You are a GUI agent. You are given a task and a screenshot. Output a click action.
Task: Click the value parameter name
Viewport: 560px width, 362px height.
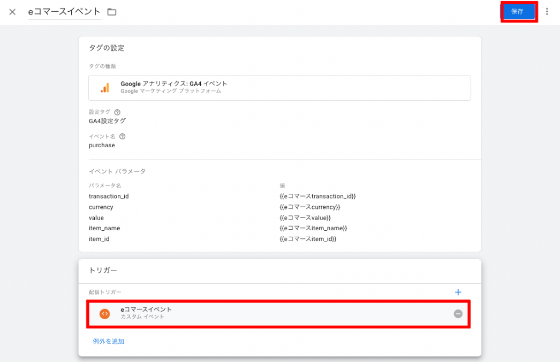96,217
